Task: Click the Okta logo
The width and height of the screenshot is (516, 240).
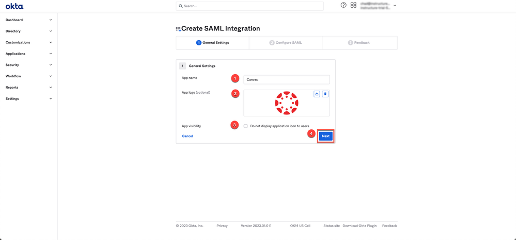Action: [x=14, y=6]
